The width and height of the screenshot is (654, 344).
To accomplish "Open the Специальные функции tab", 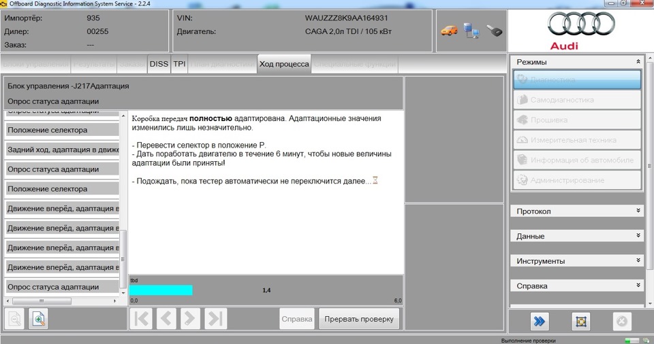I will coord(355,64).
